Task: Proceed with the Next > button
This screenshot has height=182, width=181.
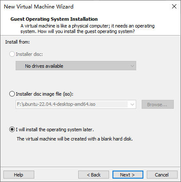Action: pos(128,175)
